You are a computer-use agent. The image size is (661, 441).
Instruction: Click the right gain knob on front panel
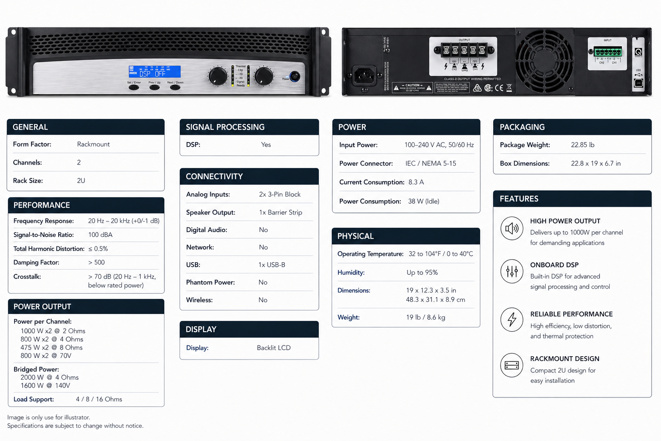(264, 76)
